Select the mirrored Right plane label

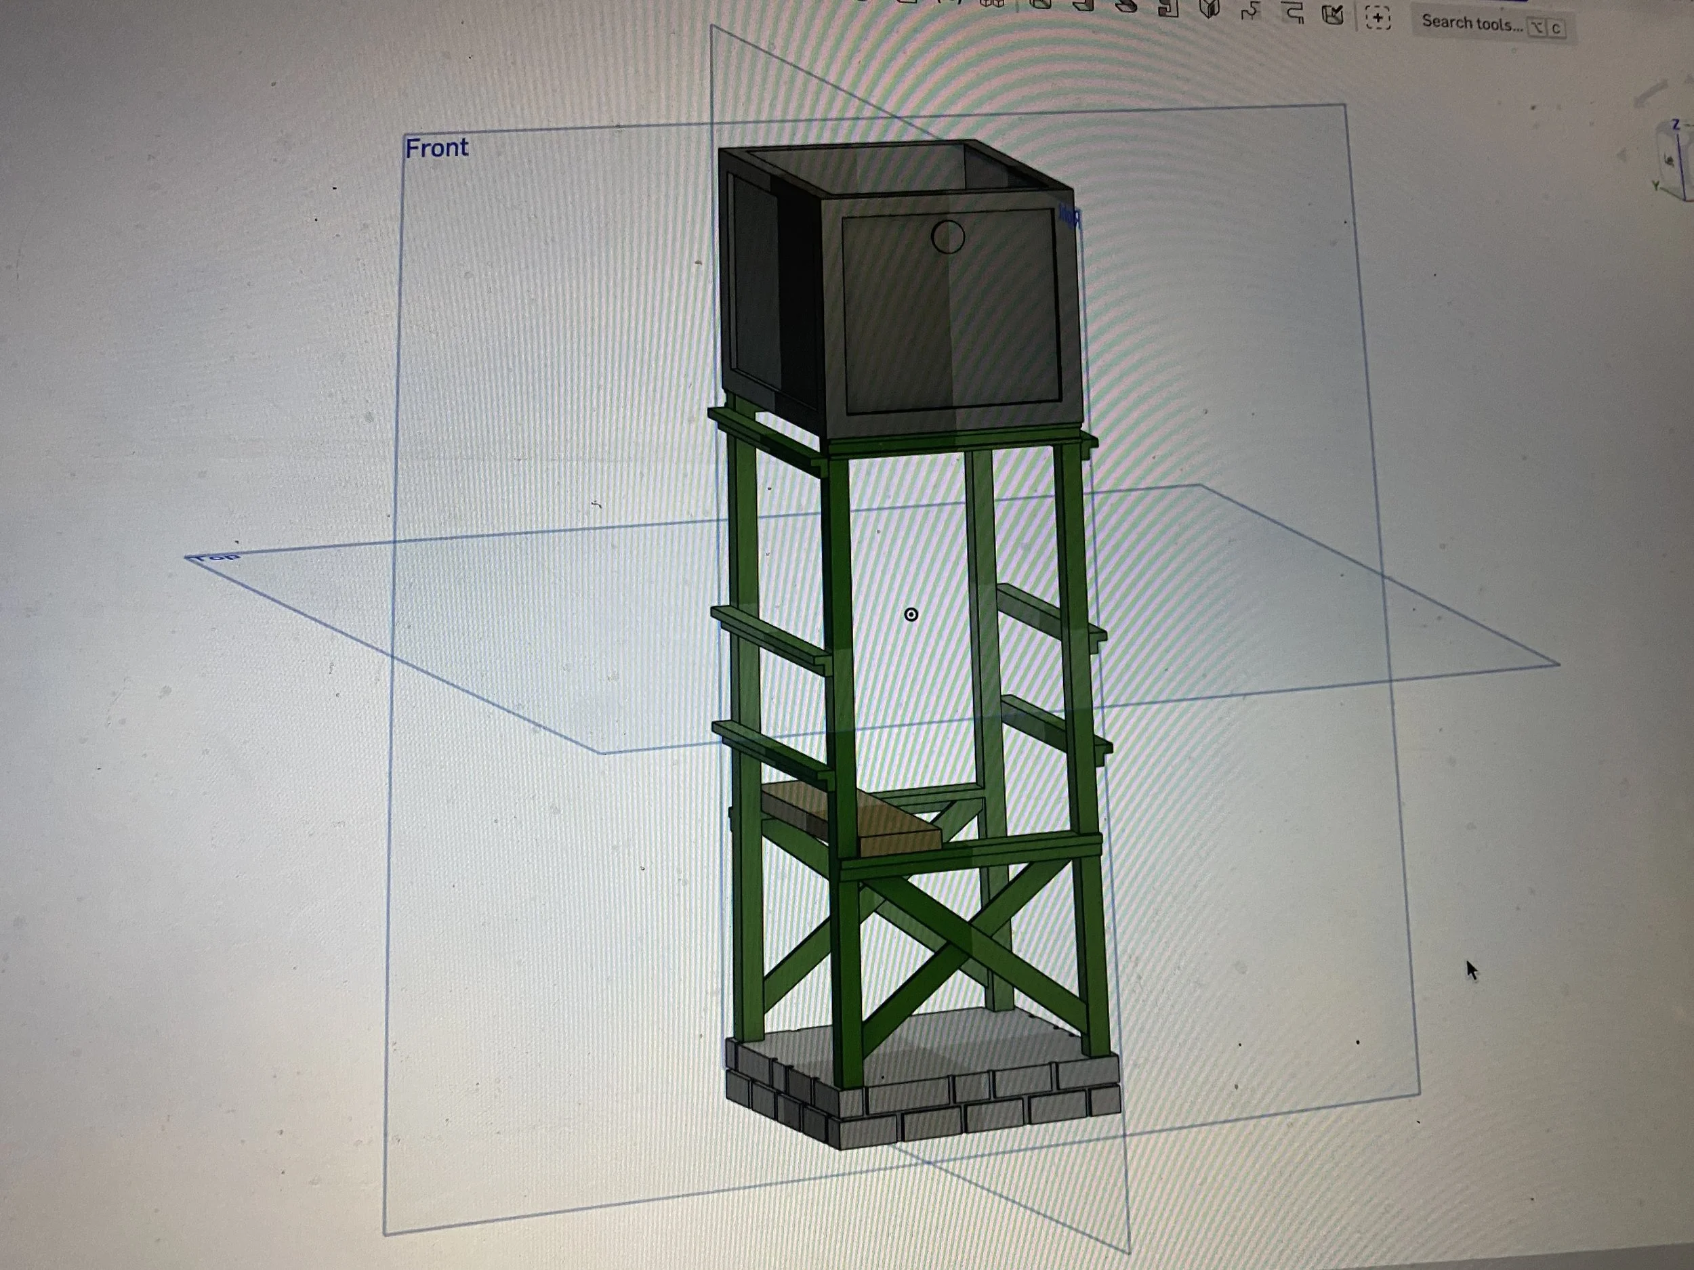point(1070,217)
